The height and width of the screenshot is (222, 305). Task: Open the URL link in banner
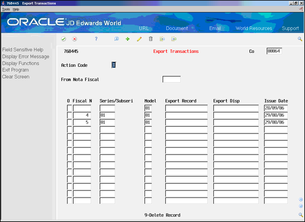click(144, 28)
